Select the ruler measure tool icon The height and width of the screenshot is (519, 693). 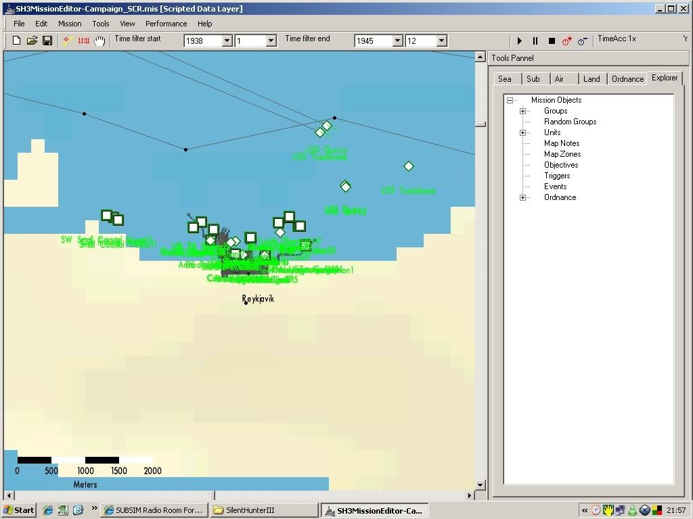[x=67, y=41]
